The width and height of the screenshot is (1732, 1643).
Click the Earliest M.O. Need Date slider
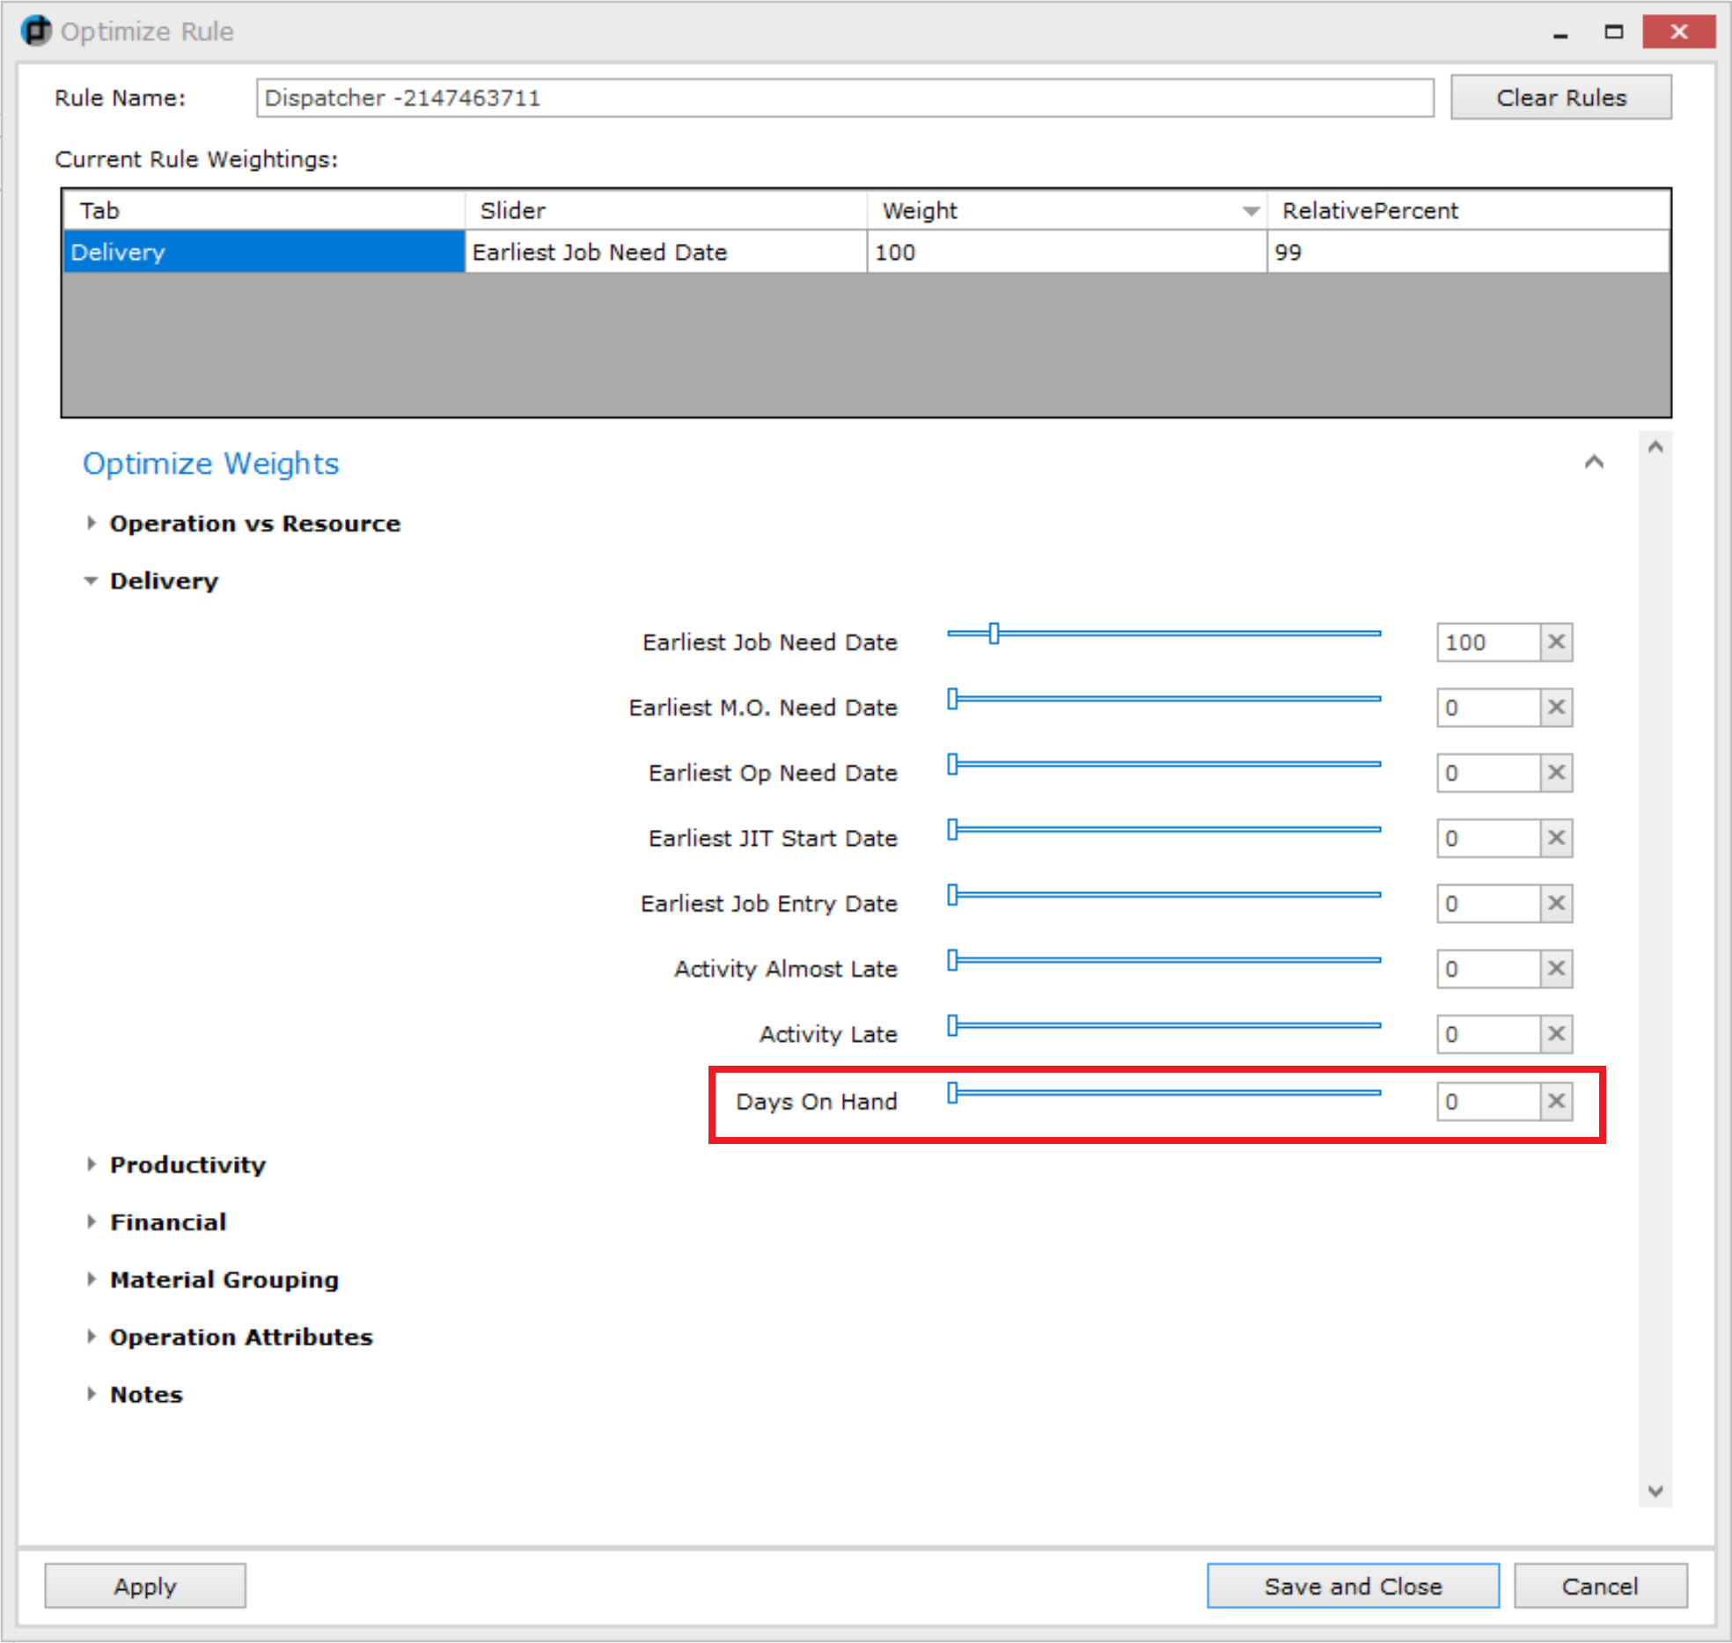point(1163,699)
